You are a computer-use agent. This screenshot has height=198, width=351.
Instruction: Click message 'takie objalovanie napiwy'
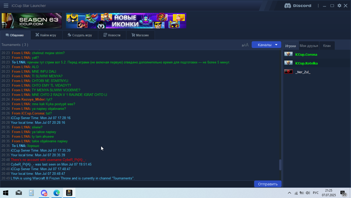tap(50, 141)
